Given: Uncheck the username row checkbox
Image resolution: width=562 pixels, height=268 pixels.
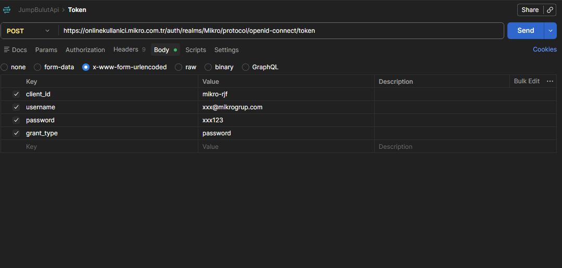Looking at the screenshot, I should coord(16,107).
